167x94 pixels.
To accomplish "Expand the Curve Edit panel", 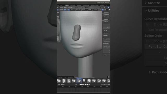I will pyautogui.click(x=106, y=17).
